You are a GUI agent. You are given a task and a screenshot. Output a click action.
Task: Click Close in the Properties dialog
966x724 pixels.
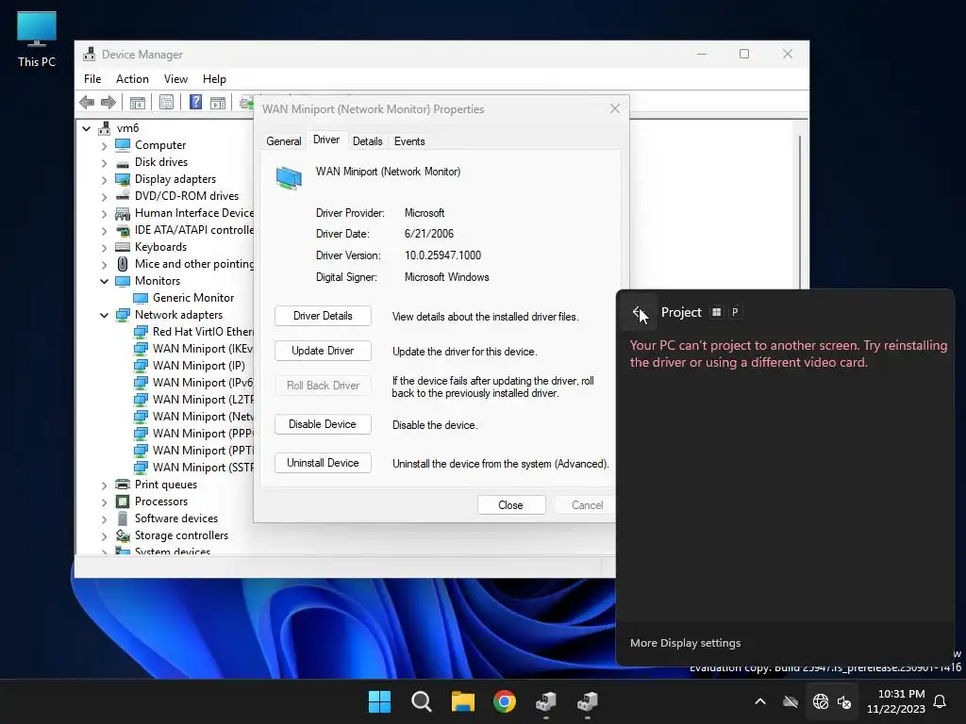510,505
